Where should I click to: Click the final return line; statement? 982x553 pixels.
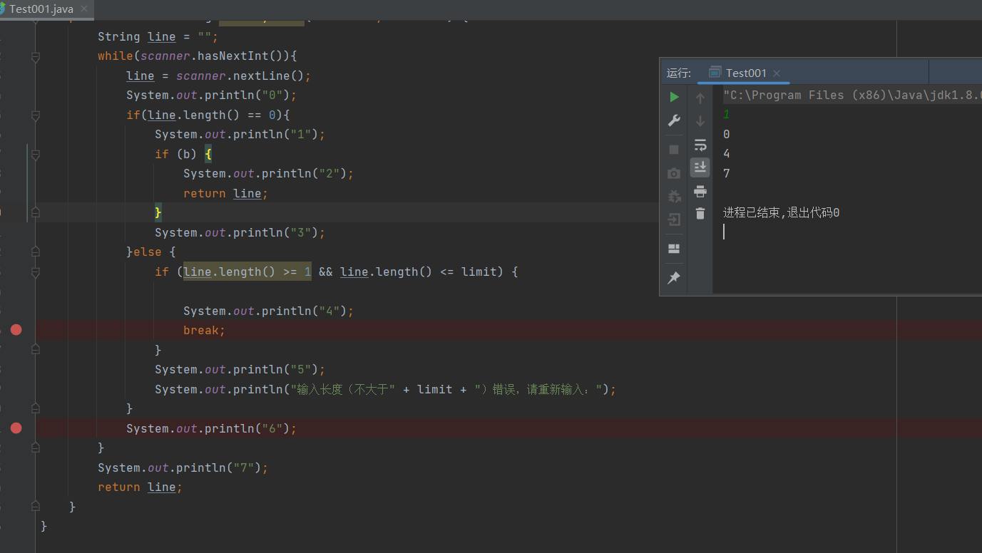click(140, 487)
